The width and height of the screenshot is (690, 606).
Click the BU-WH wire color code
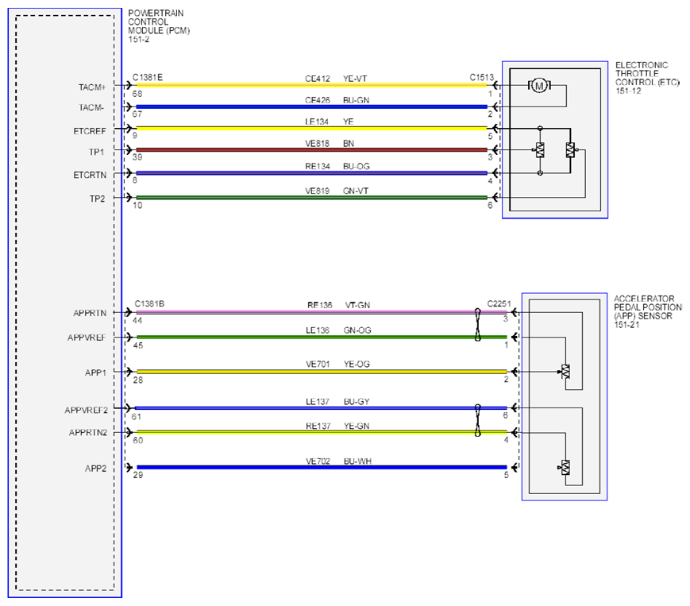click(x=357, y=461)
